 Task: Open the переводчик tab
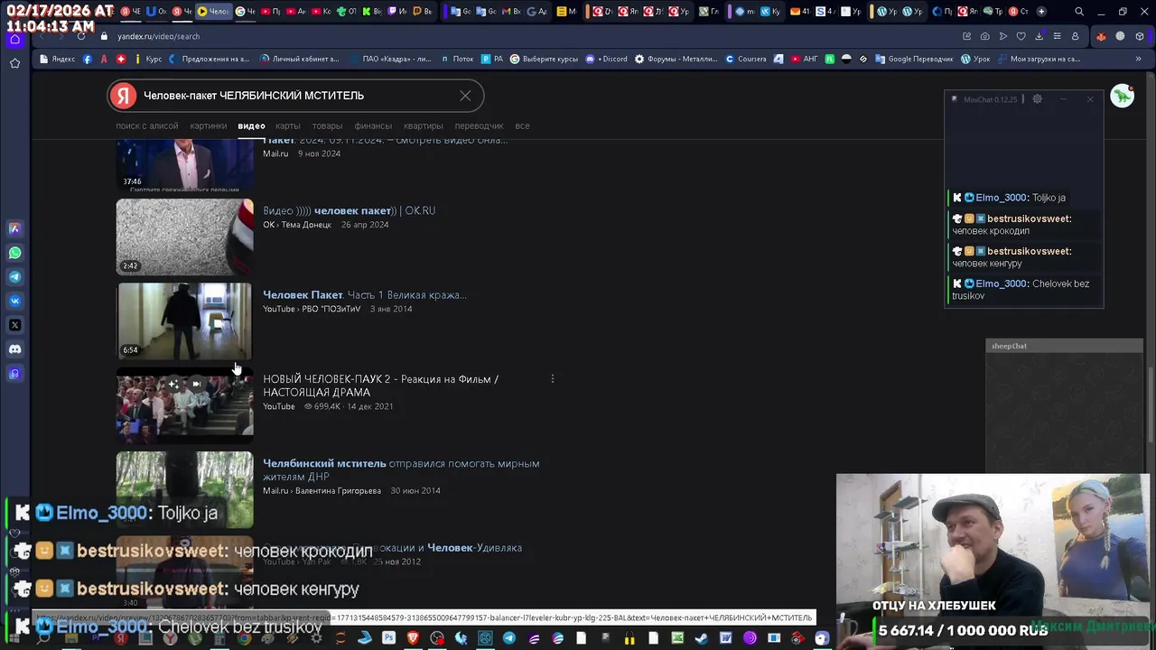point(480,125)
